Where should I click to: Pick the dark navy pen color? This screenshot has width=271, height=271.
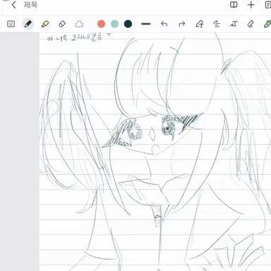point(128,24)
